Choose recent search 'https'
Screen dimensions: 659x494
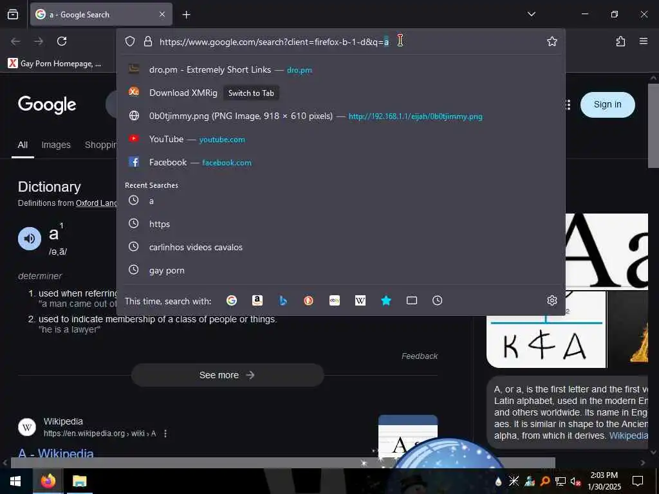341,224
